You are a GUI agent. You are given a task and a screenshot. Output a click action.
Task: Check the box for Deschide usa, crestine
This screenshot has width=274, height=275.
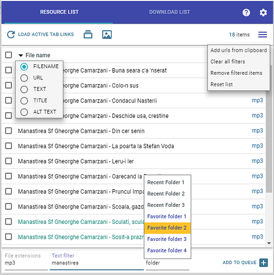9,116
